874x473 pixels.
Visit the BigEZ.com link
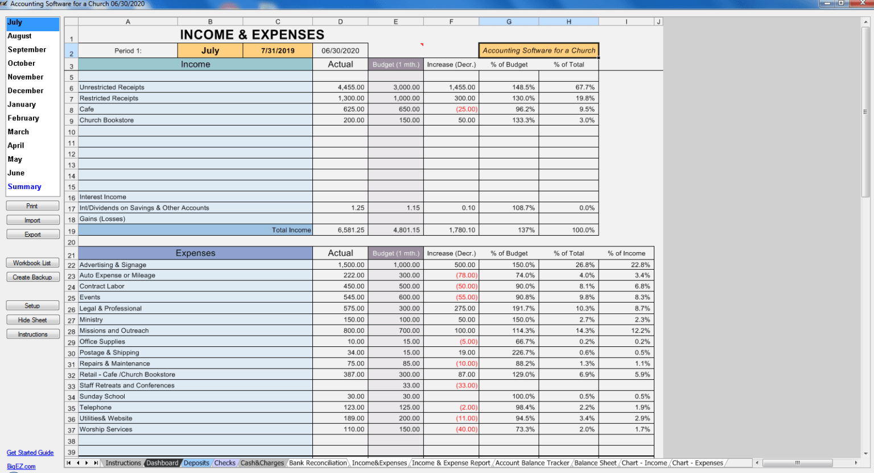(21, 466)
